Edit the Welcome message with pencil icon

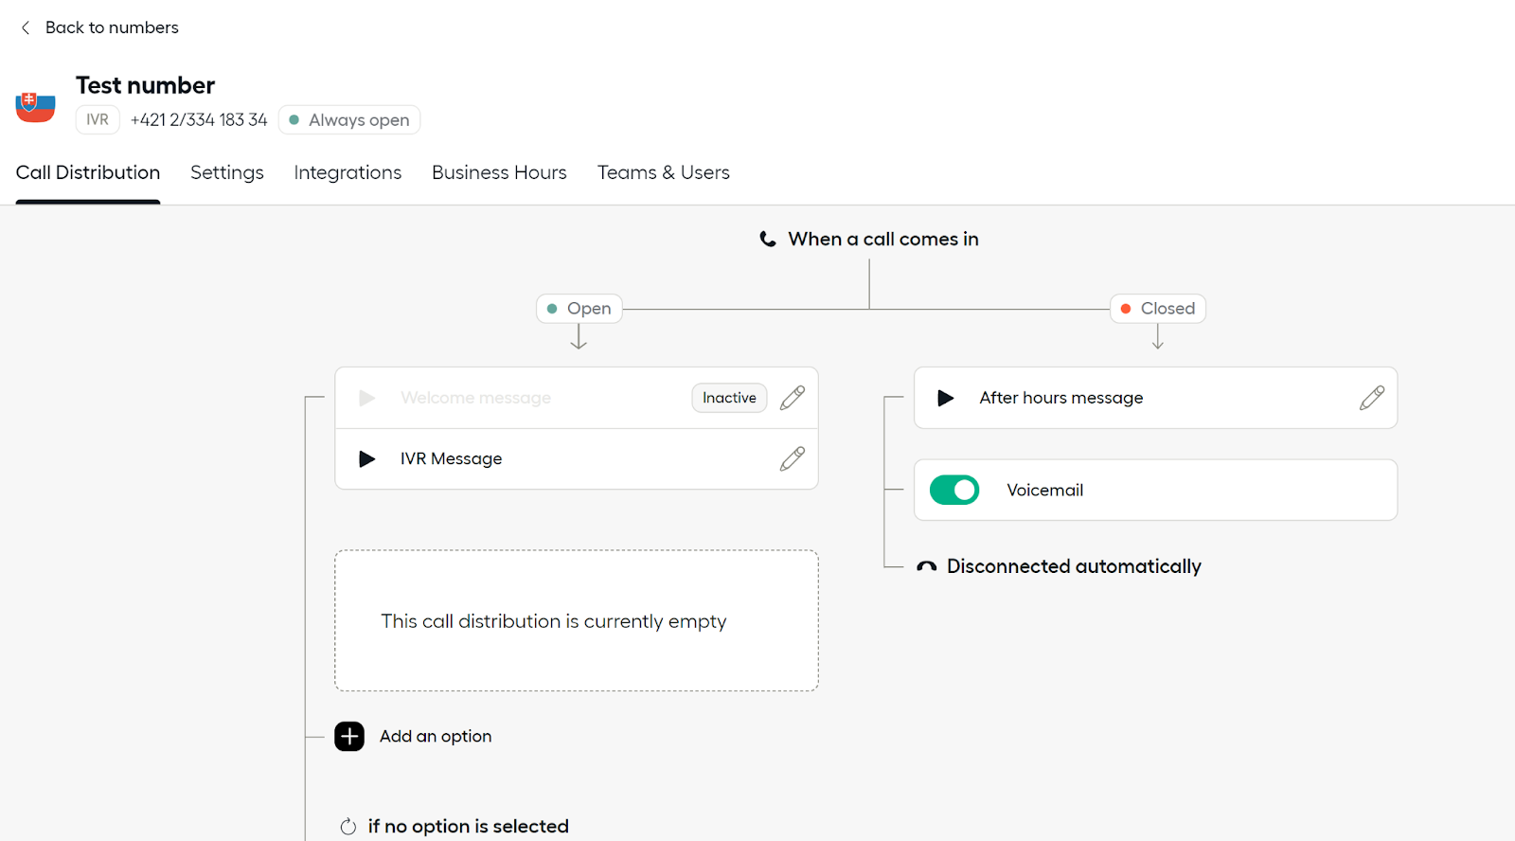tap(793, 398)
